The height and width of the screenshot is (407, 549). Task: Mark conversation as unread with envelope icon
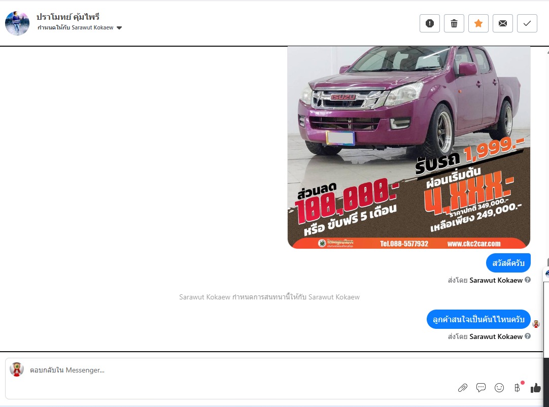tap(503, 23)
